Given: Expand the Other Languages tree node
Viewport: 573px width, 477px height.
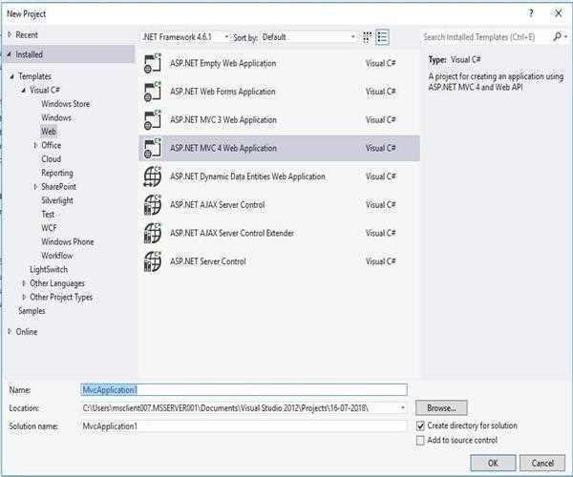Looking at the screenshot, I should coord(25,283).
